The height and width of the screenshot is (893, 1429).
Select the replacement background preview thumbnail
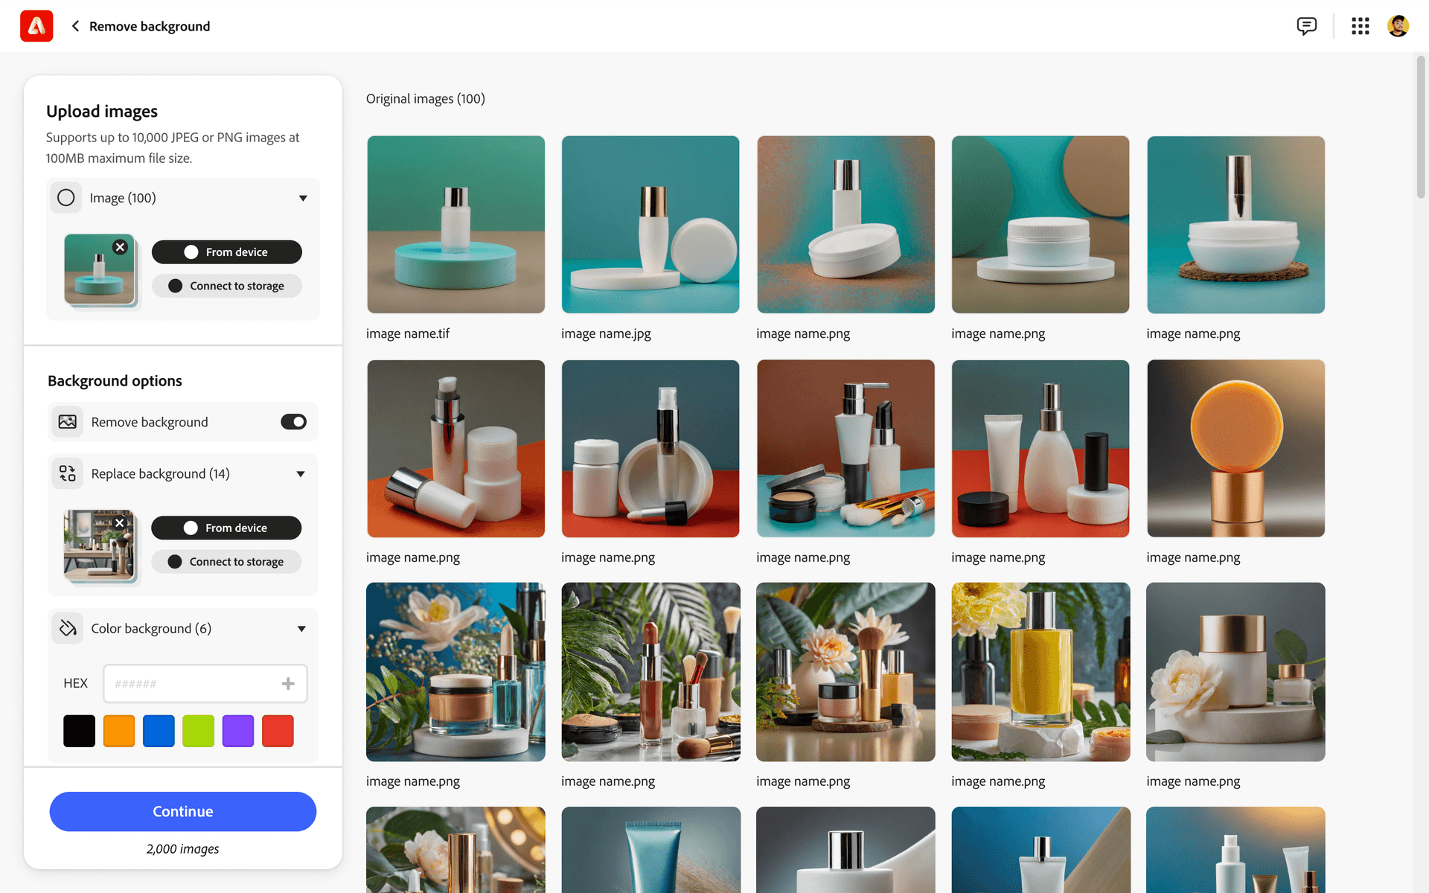point(99,545)
